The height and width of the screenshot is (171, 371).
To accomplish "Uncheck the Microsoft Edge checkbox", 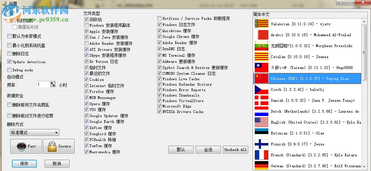I will (x=159, y=106).
